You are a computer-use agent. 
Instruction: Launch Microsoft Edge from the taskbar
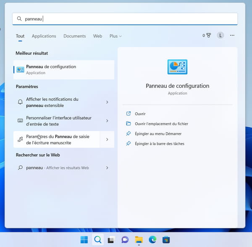(x=152, y=240)
